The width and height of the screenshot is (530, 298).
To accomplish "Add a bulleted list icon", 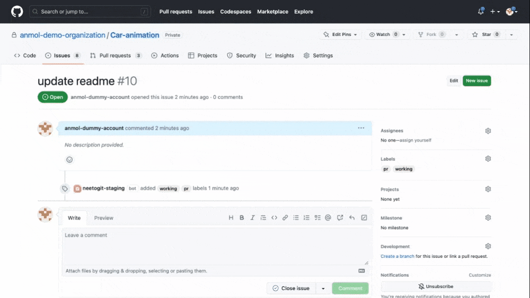I will tap(296, 218).
